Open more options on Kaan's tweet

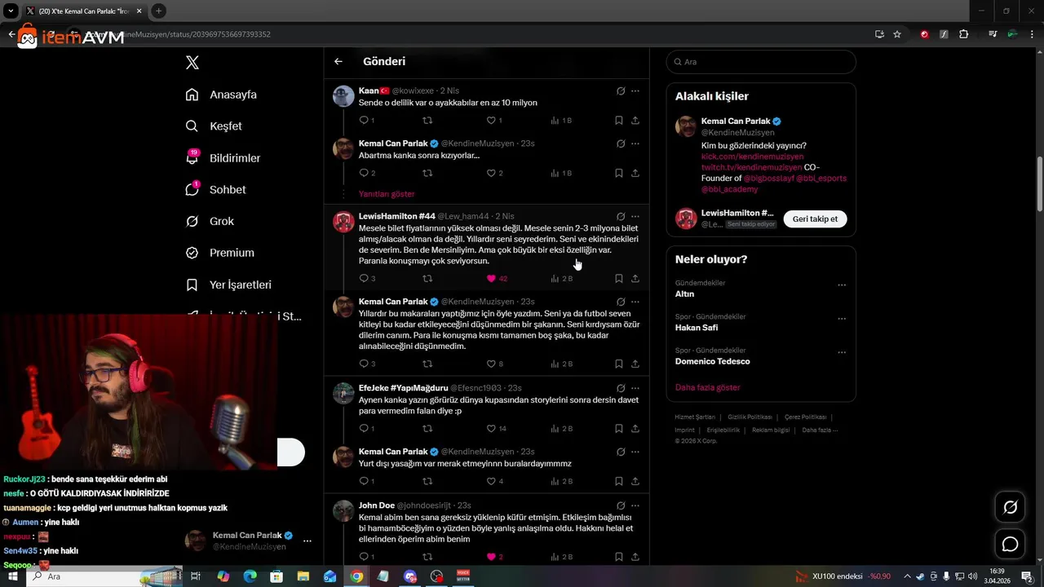tap(635, 90)
